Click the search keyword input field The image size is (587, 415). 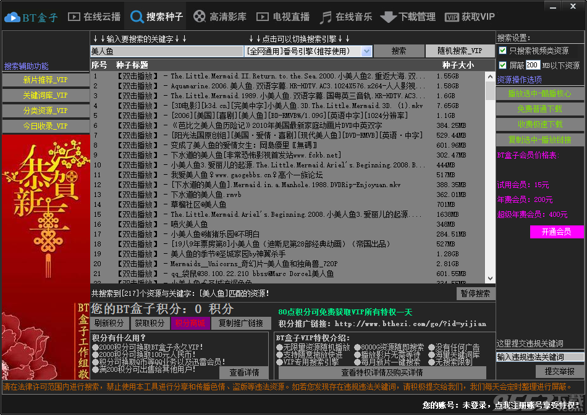tap(167, 51)
